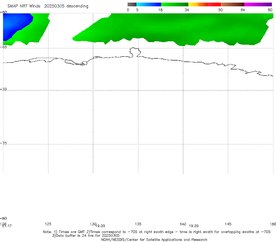Click the 'Note: 1) Times are GMT' footnote line
Image resolution: width=276 pixels, height=242 pixels.
(x=157, y=232)
